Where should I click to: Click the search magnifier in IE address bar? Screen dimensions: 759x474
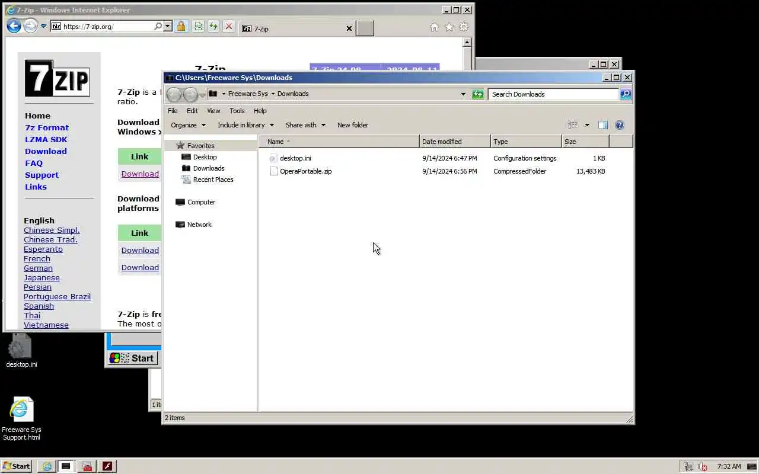(x=158, y=26)
